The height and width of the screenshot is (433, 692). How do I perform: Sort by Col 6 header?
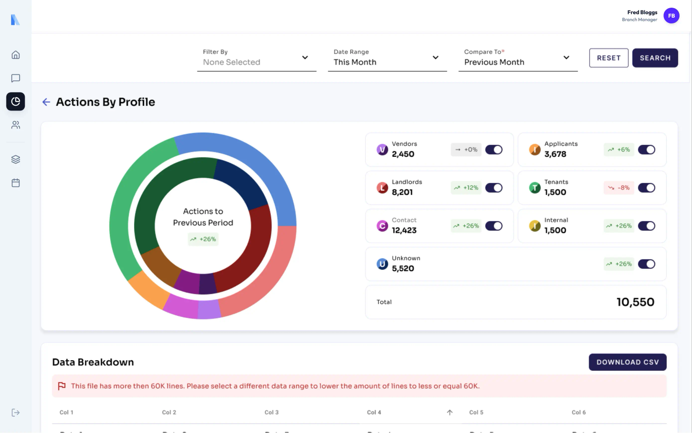[x=579, y=412]
